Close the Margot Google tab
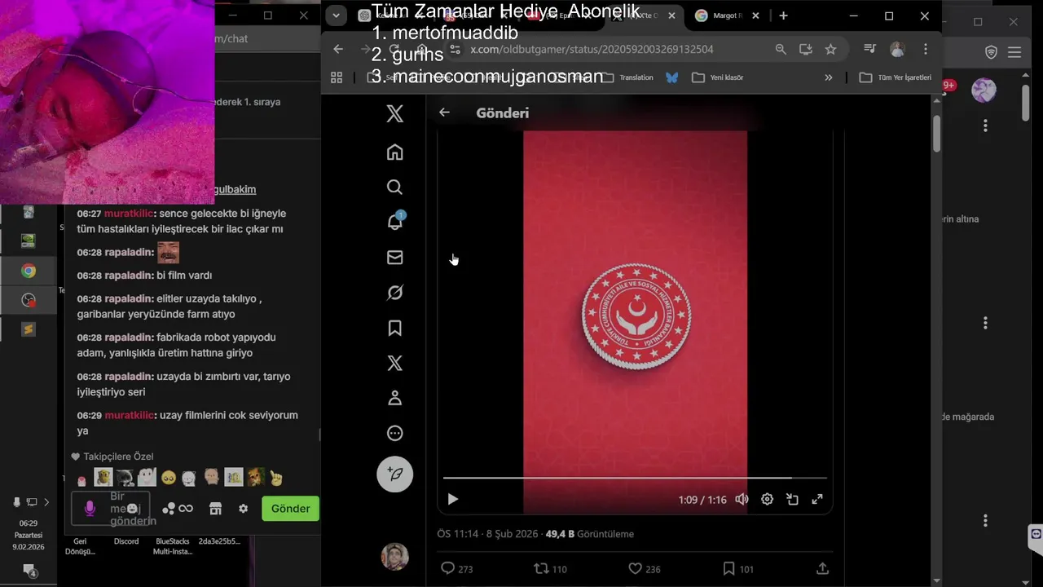The width and height of the screenshot is (1043, 587). tap(755, 15)
